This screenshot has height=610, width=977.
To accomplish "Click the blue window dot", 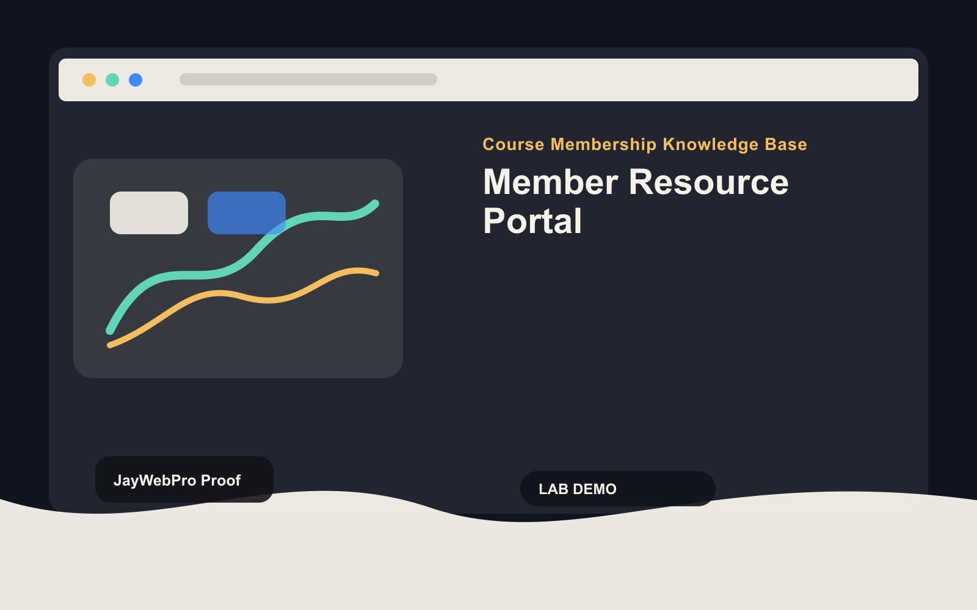I will [x=136, y=80].
